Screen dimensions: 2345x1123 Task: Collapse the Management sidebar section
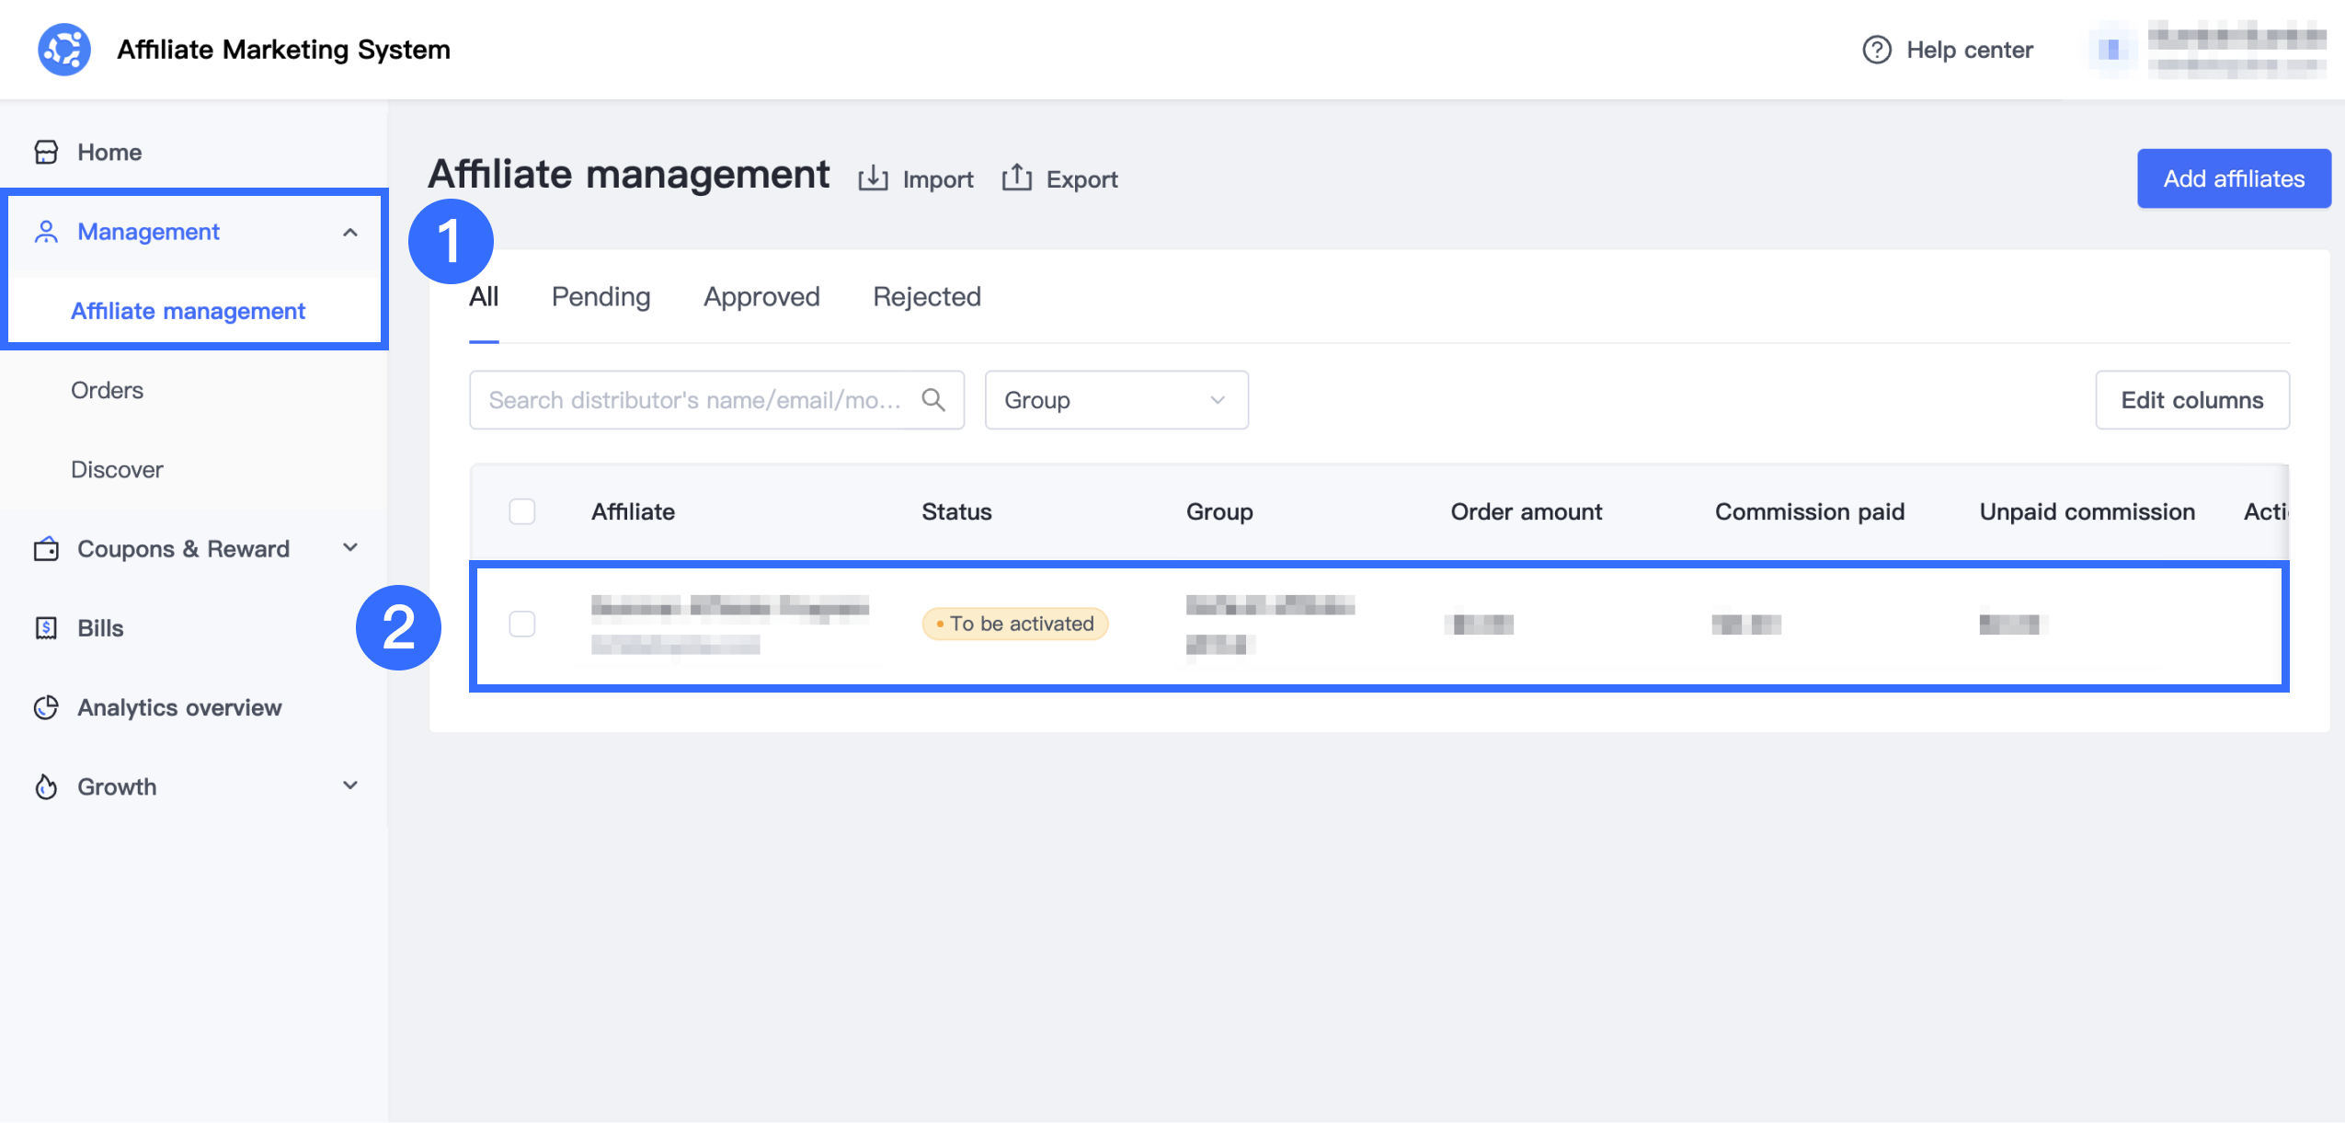(349, 232)
